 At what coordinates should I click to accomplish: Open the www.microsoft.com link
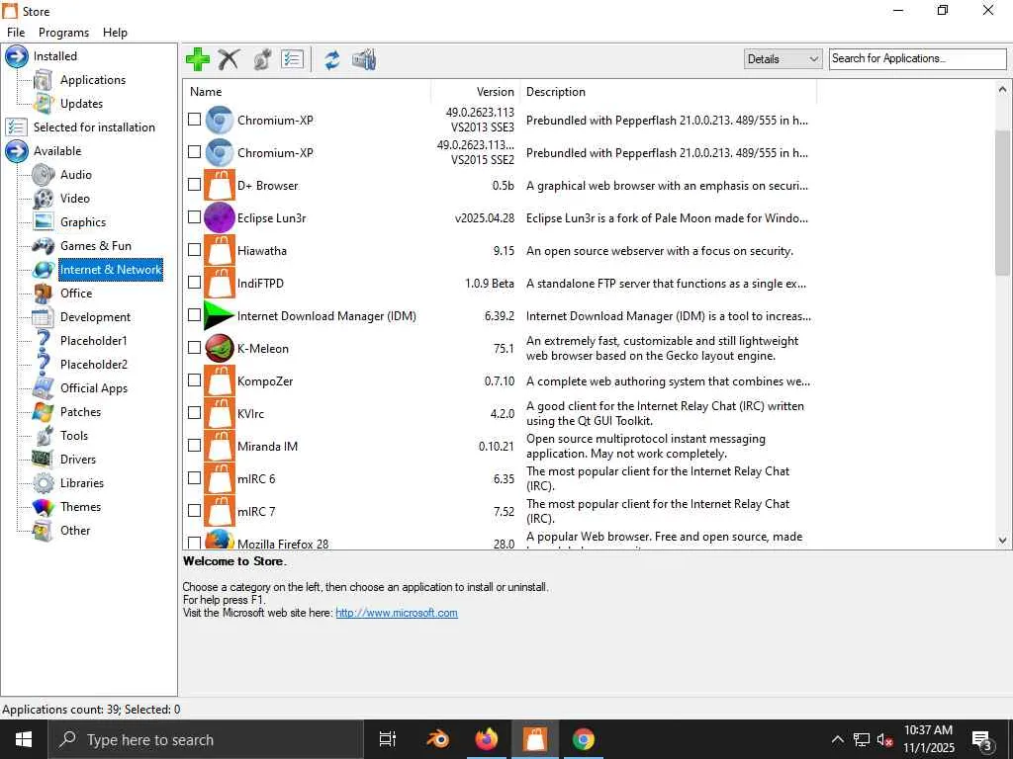click(x=397, y=613)
